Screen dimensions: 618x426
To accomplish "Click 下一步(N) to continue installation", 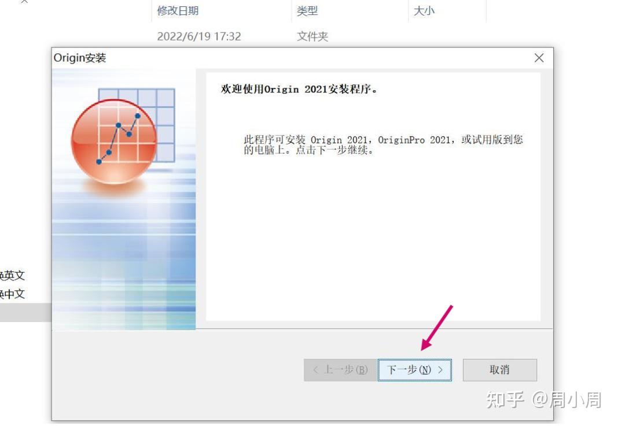I will click(x=414, y=370).
